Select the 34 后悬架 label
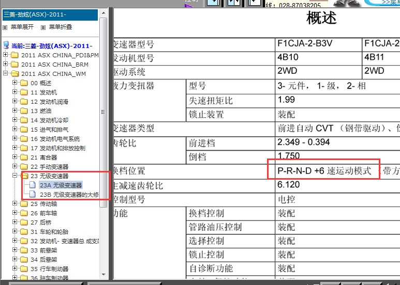The image size is (400, 285). coord(43,260)
